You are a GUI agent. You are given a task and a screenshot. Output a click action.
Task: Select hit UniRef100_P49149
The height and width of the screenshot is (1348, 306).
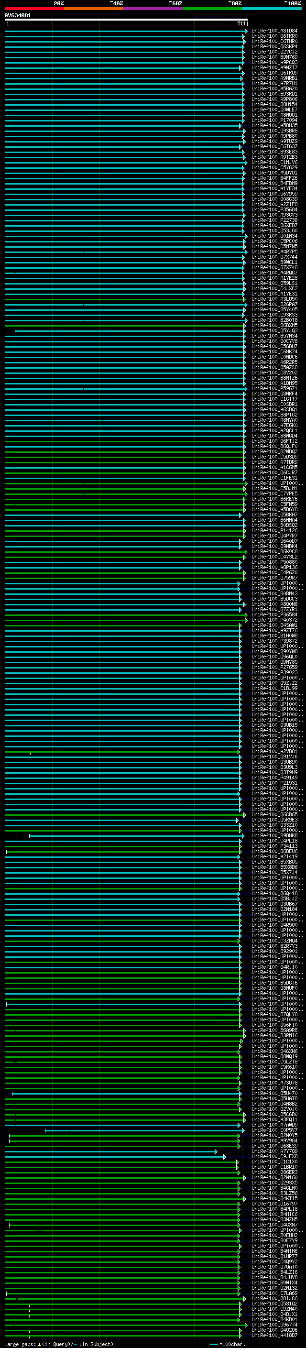tap(274, 778)
